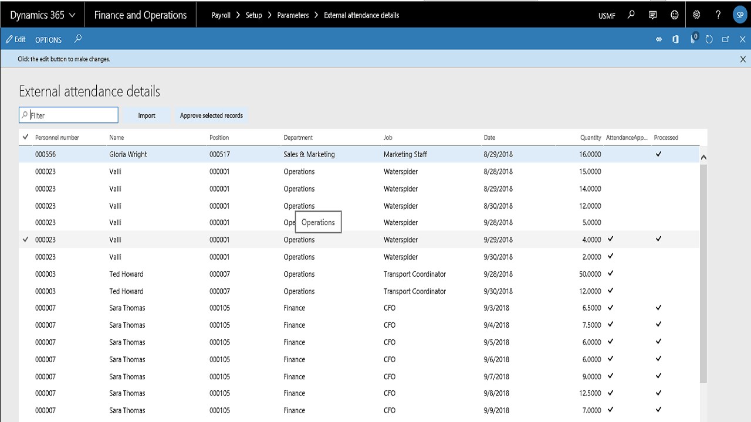
Task: Open the Processed column header menu
Action: tap(666, 138)
